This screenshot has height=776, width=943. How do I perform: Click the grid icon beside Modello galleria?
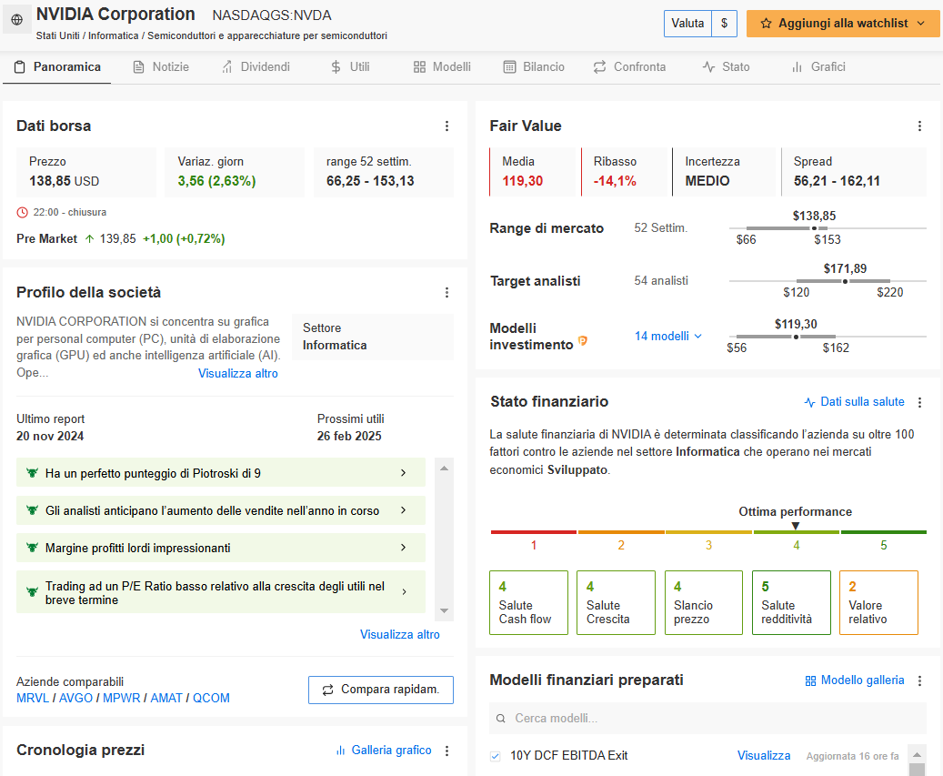pyautogui.click(x=811, y=681)
